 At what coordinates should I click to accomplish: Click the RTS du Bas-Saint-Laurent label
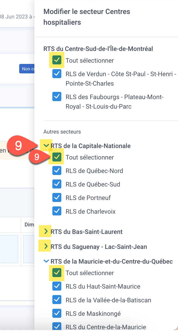click(87, 232)
